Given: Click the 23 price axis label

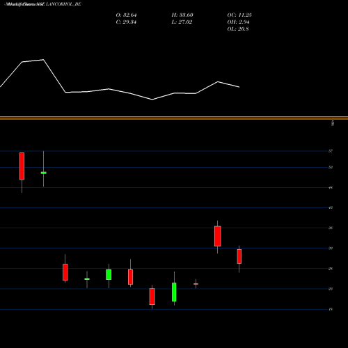Looking at the screenshot, I should click(331, 289).
